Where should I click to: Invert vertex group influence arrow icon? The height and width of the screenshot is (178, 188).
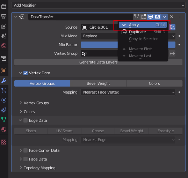tap(172, 53)
